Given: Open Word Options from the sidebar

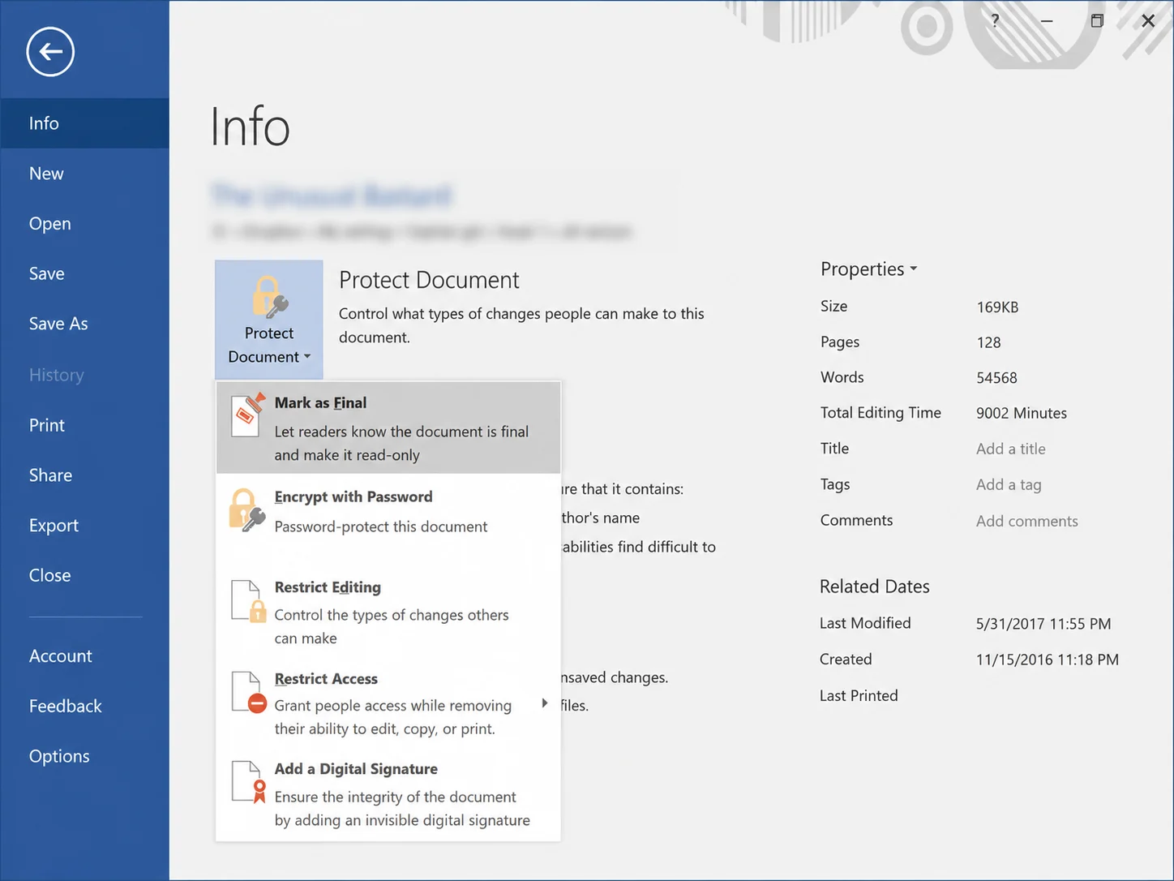Looking at the screenshot, I should pos(59,756).
